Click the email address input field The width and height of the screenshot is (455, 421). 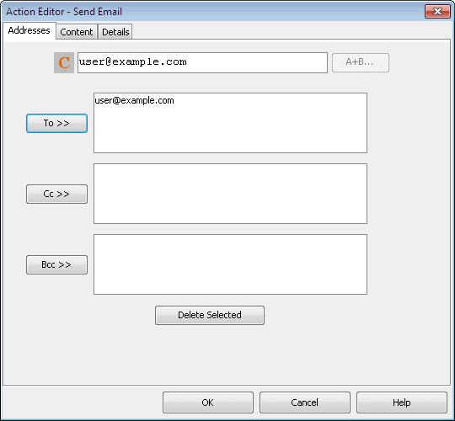point(202,62)
